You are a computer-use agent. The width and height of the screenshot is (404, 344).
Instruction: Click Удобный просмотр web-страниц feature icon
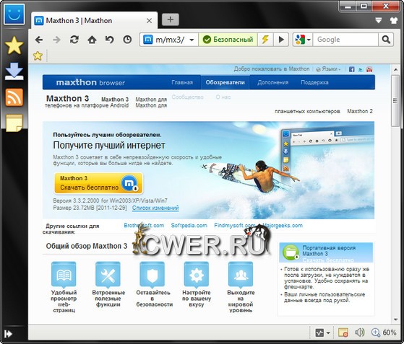pos(64,274)
